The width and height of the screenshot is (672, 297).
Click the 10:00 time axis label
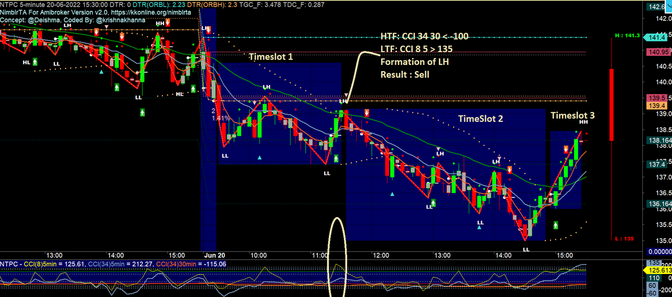pos(259,254)
